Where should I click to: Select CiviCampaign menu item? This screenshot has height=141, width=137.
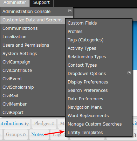(33, 62)
